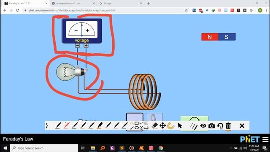Click the blue V extension icon
Screen dimensions: 270x152
(x=207, y=10)
